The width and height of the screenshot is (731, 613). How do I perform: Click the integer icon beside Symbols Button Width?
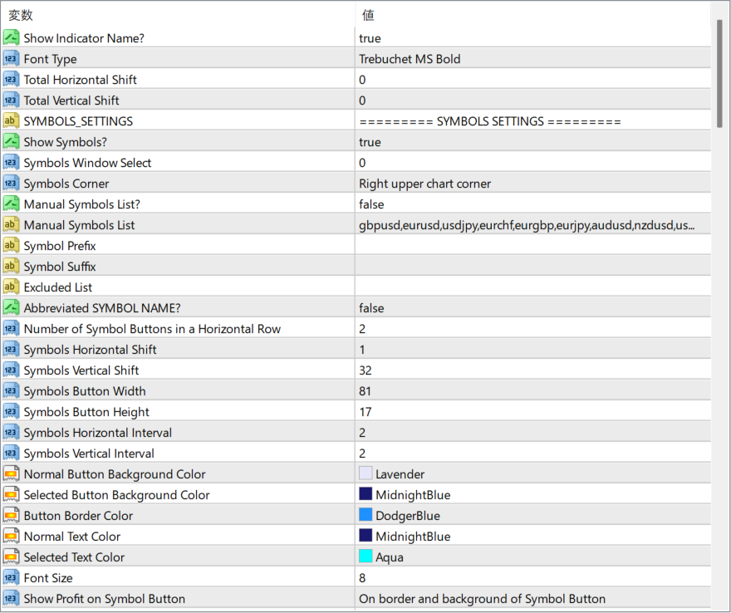(x=11, y=391)
